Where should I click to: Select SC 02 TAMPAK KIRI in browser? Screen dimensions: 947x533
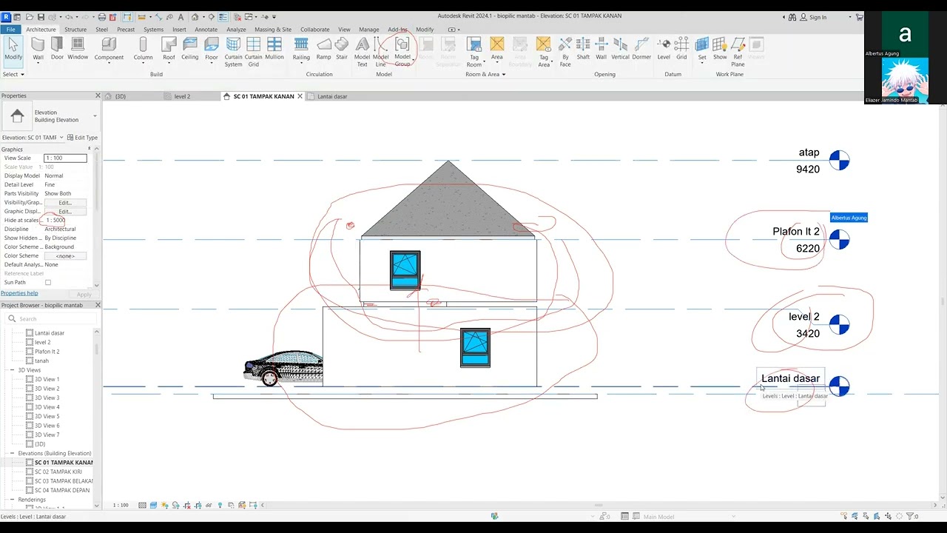pyautogui.click(x=58, y=472)
